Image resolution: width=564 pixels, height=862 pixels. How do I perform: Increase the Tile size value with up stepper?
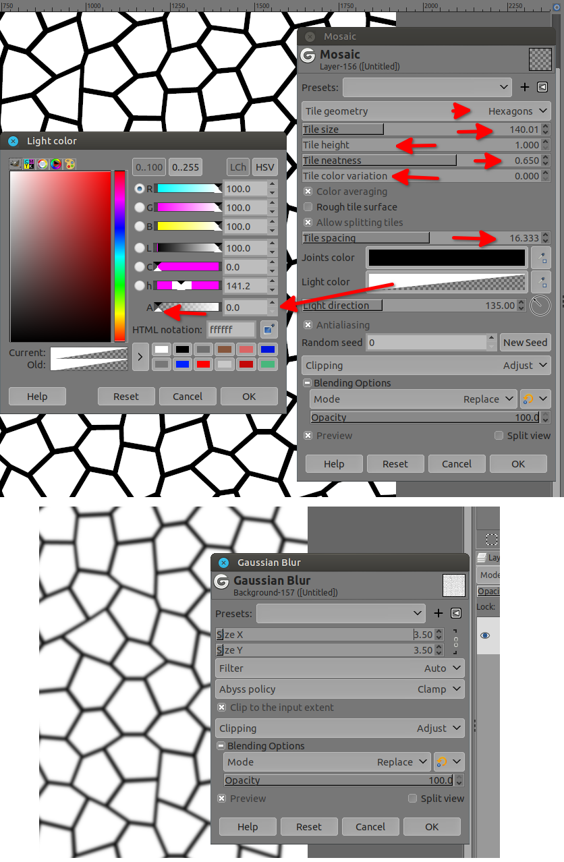546,126
